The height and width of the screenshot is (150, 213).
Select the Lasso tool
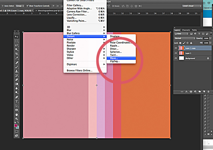click(17, 45)
